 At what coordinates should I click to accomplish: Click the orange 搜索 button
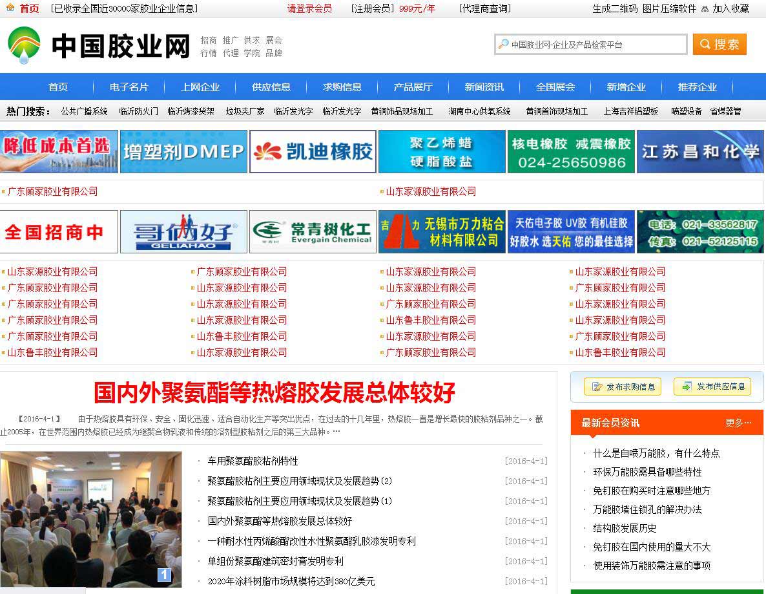tap(719, 45)
